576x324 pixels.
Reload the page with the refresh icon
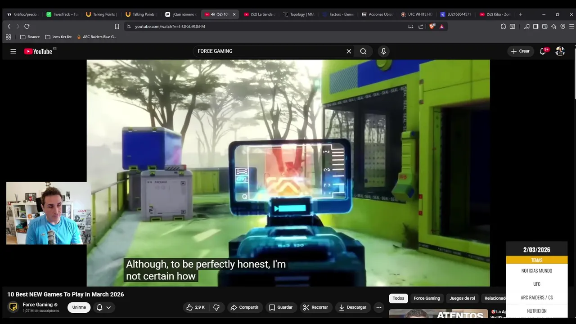click(x=27, y=27)
